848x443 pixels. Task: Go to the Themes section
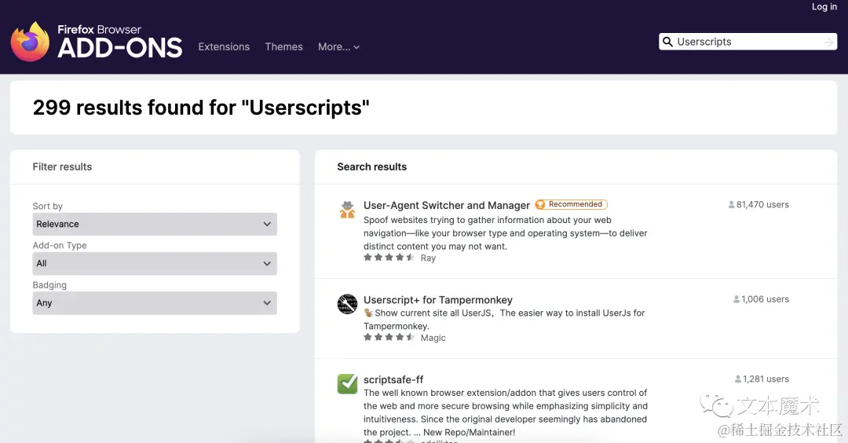[284, 47]
